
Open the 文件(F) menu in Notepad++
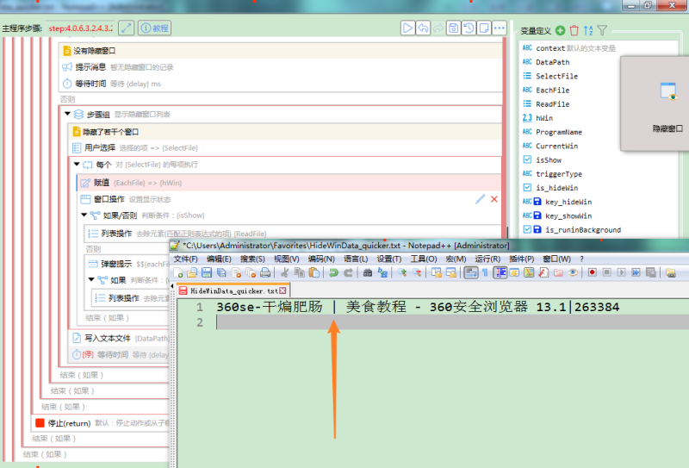point(185,259)
